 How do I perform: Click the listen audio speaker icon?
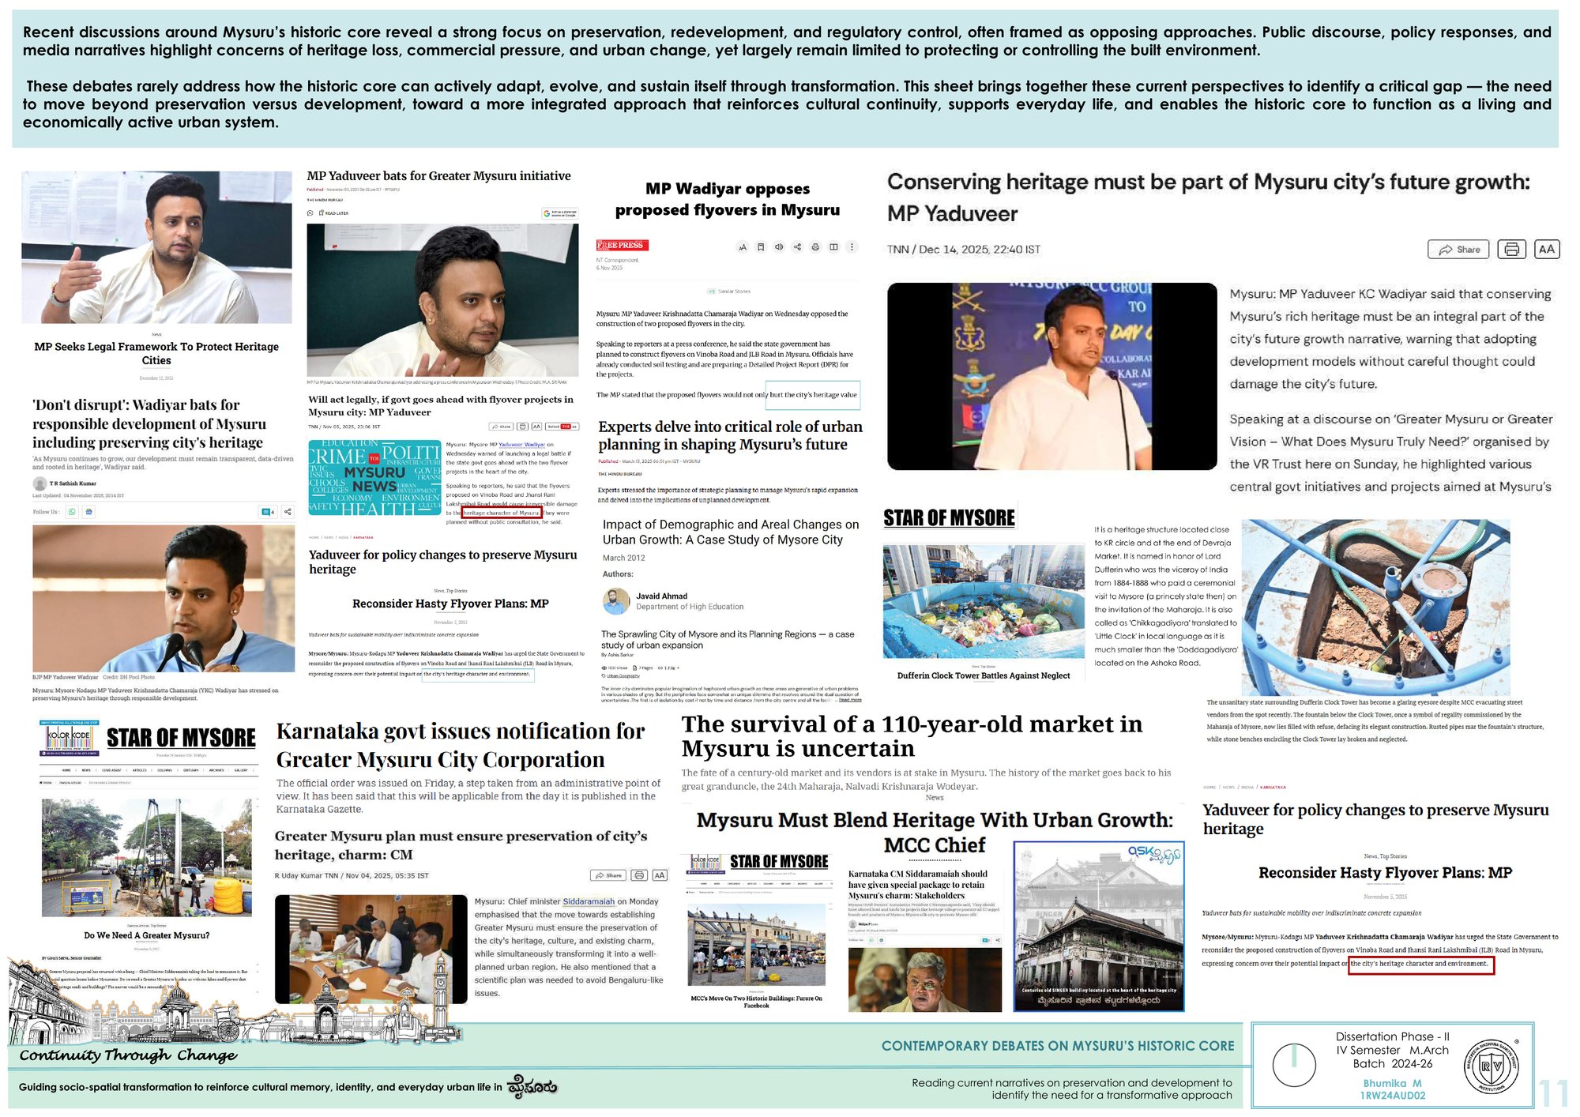tap(779, 247)
